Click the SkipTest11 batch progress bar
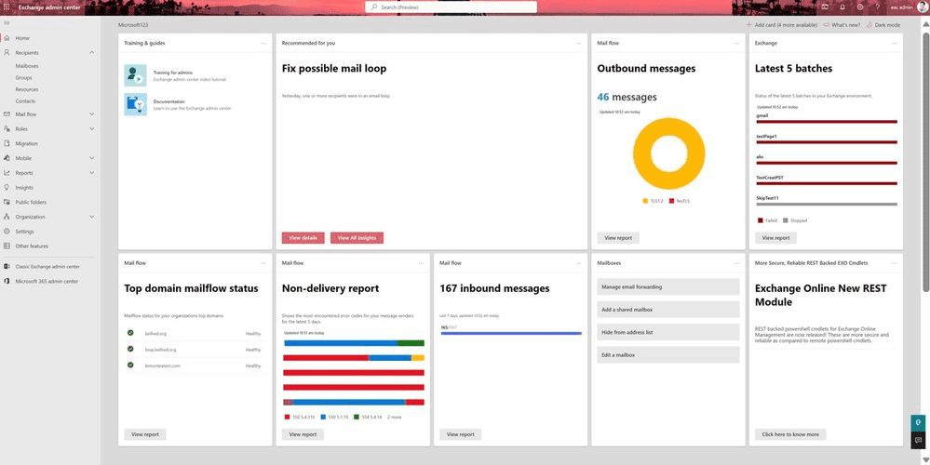Viewport: 930px width, 465px height. 827,204
